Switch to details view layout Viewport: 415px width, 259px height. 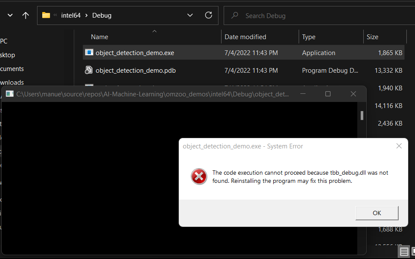click(x=404, y=252)
